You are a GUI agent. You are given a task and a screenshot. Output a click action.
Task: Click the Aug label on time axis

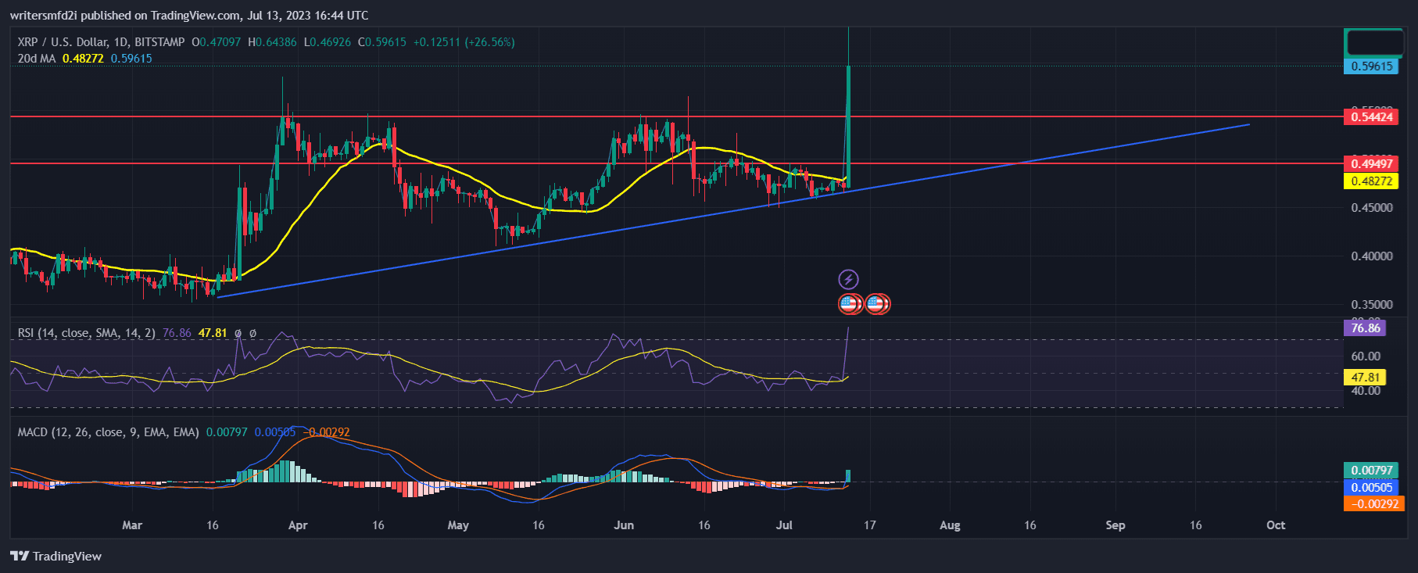(x=950, y=525)
